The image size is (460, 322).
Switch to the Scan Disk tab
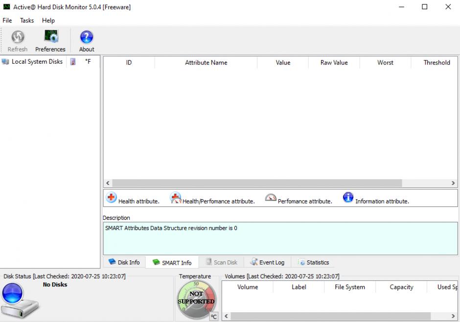pos(222,262)
